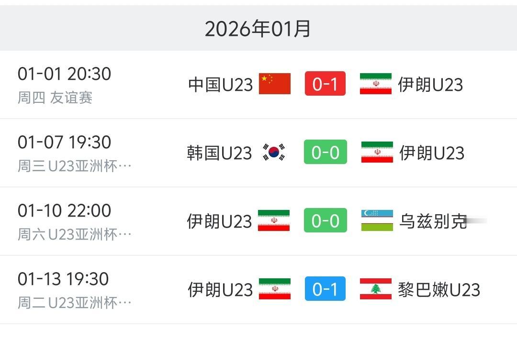Screen dimensions: 517x351
Task: Tap the 0-0 score for Korea vs Iran
Action: (x=325, y=152)
